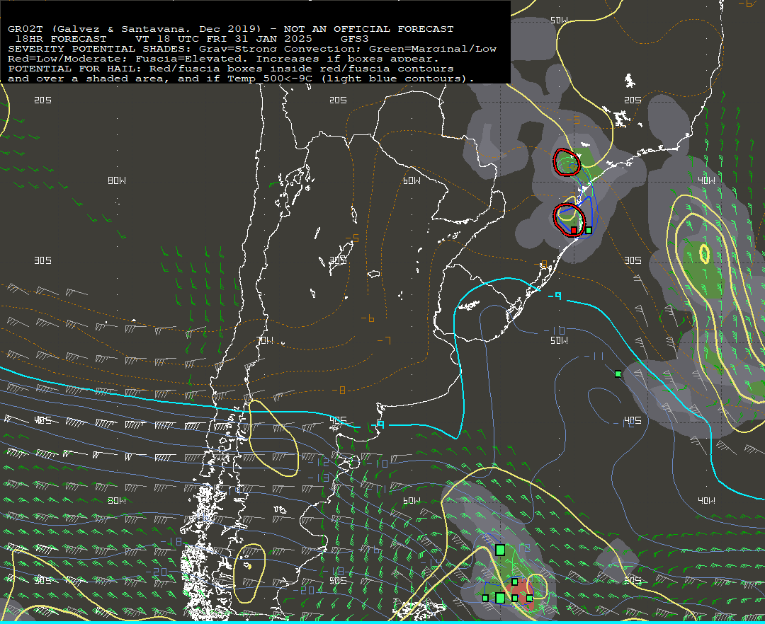
Task: Click the '20S' label at right side
Action: [633, 100]
